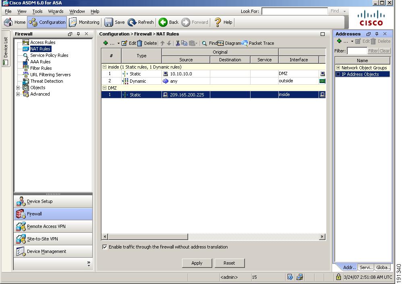Refresh the ASDM configuration
The width and height of the screenshot is (402, 284).
click(x=141, y=22)
